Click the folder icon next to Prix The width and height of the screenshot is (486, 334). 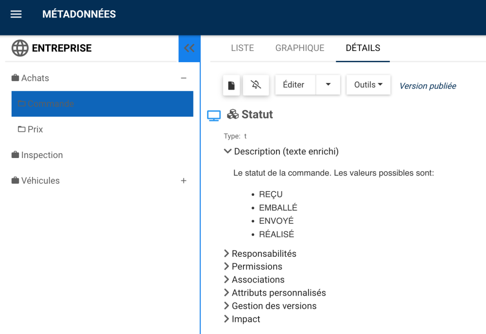pos(21,129)
